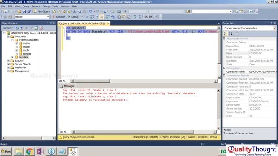The width and height of the screenshot is (278, 156).
Task: Click the Refresh icon in Object Explorer
Action: coord(36,28)
